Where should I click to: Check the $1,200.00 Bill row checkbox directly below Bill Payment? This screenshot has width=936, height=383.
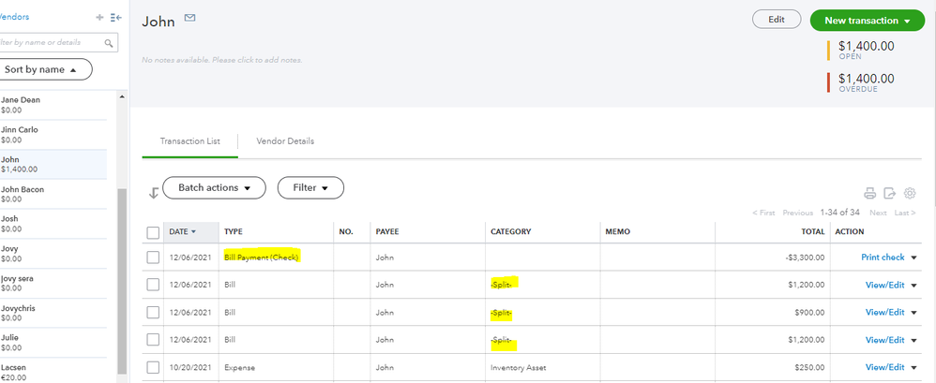click(x=153, y=285)
